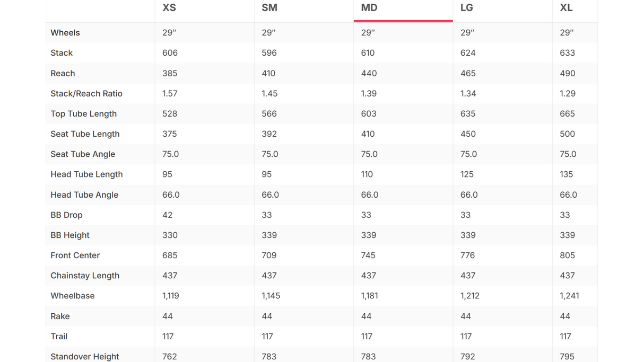
Task: Select the SM size column header
Action: [269, 8]
